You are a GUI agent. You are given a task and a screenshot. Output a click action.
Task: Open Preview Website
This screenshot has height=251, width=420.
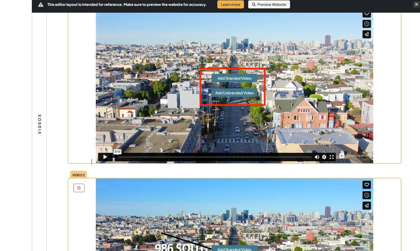269,5
